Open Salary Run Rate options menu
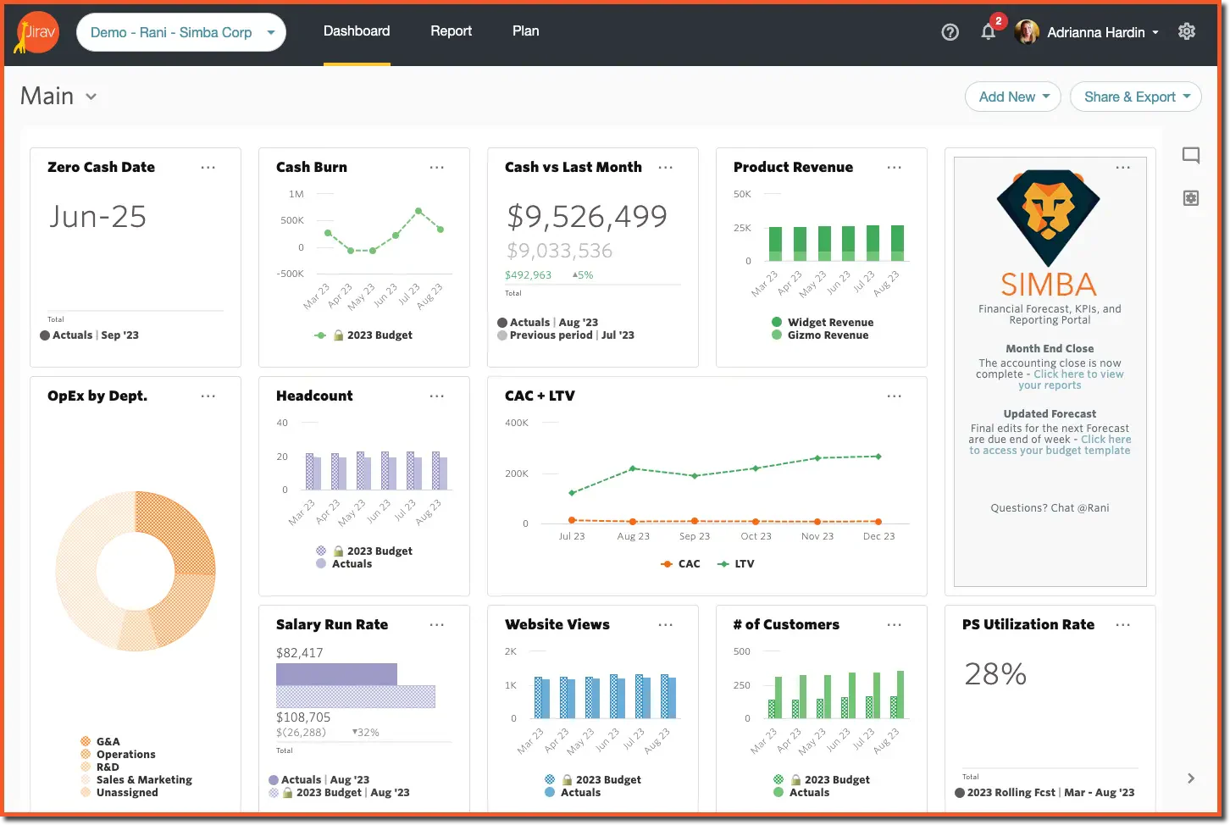1230x825 pixels. tap(437, 625)
